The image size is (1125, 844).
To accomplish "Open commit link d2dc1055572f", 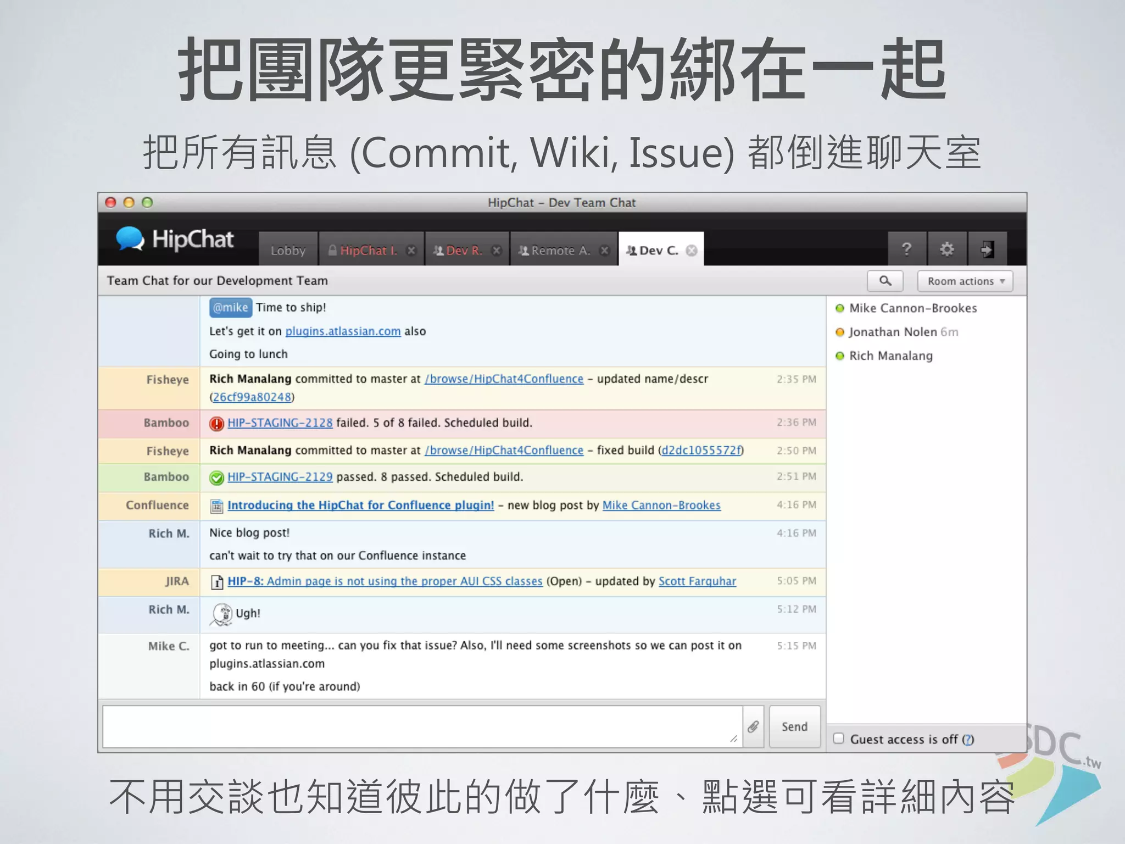I will (x=701, y=450).
